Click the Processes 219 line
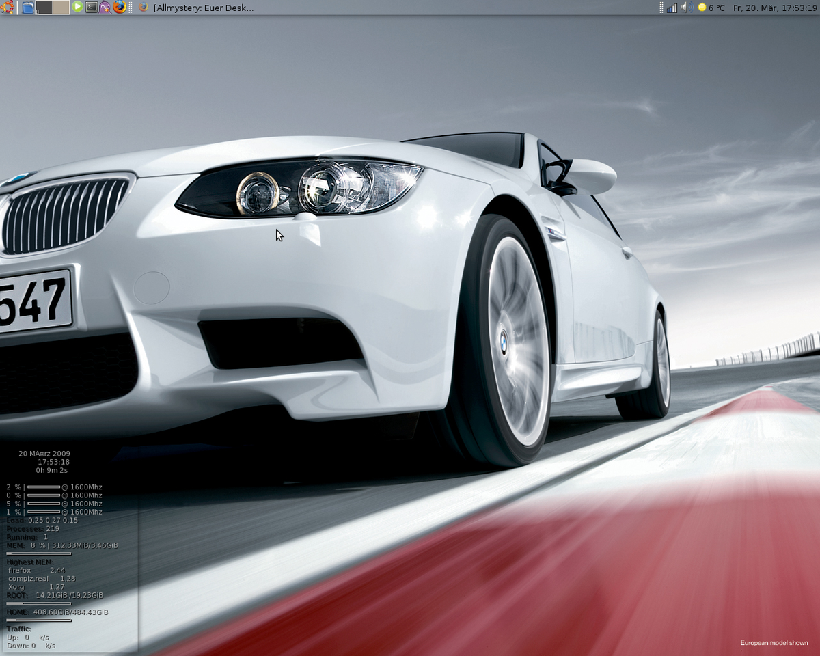 [x=33, y=529]
